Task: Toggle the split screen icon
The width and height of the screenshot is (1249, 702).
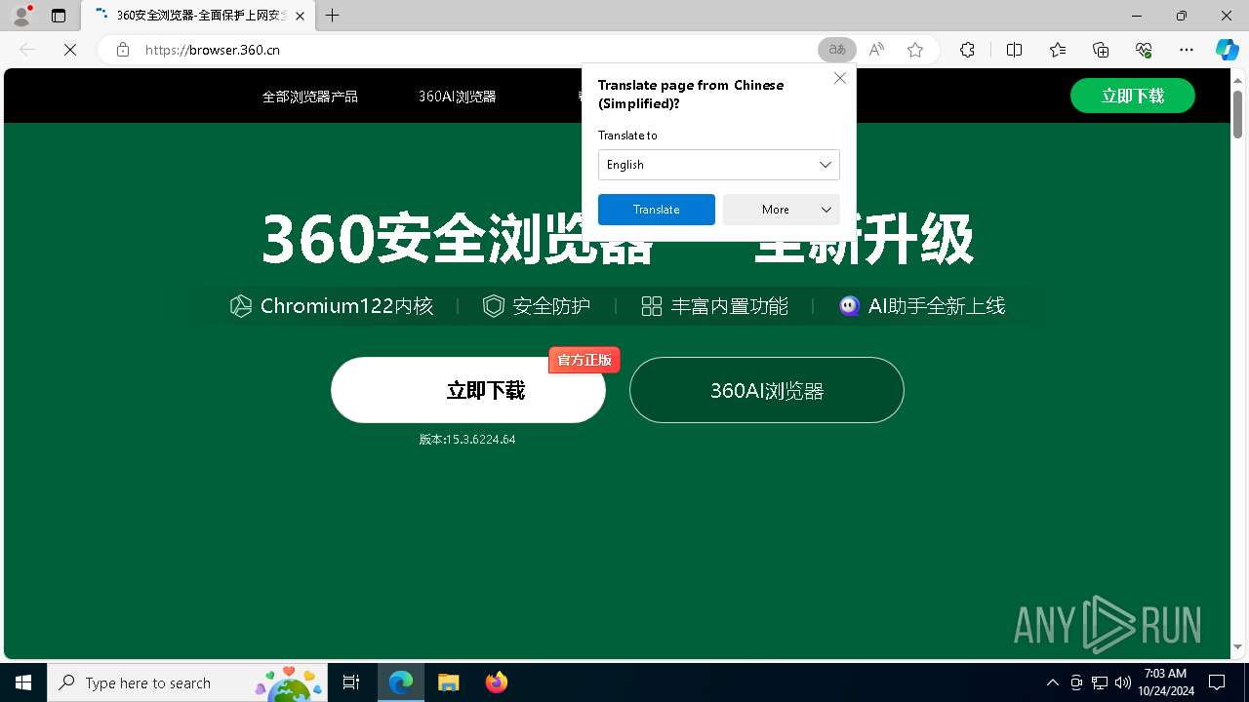Action: coord(1014,50)
